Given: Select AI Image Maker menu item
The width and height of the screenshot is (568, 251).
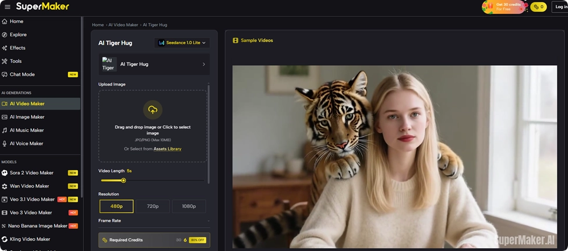Looking at the screenshot, I should point(40,117).
